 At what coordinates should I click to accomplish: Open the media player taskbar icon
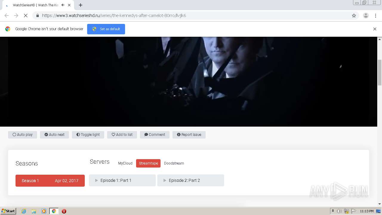click(x=44, y=211)
